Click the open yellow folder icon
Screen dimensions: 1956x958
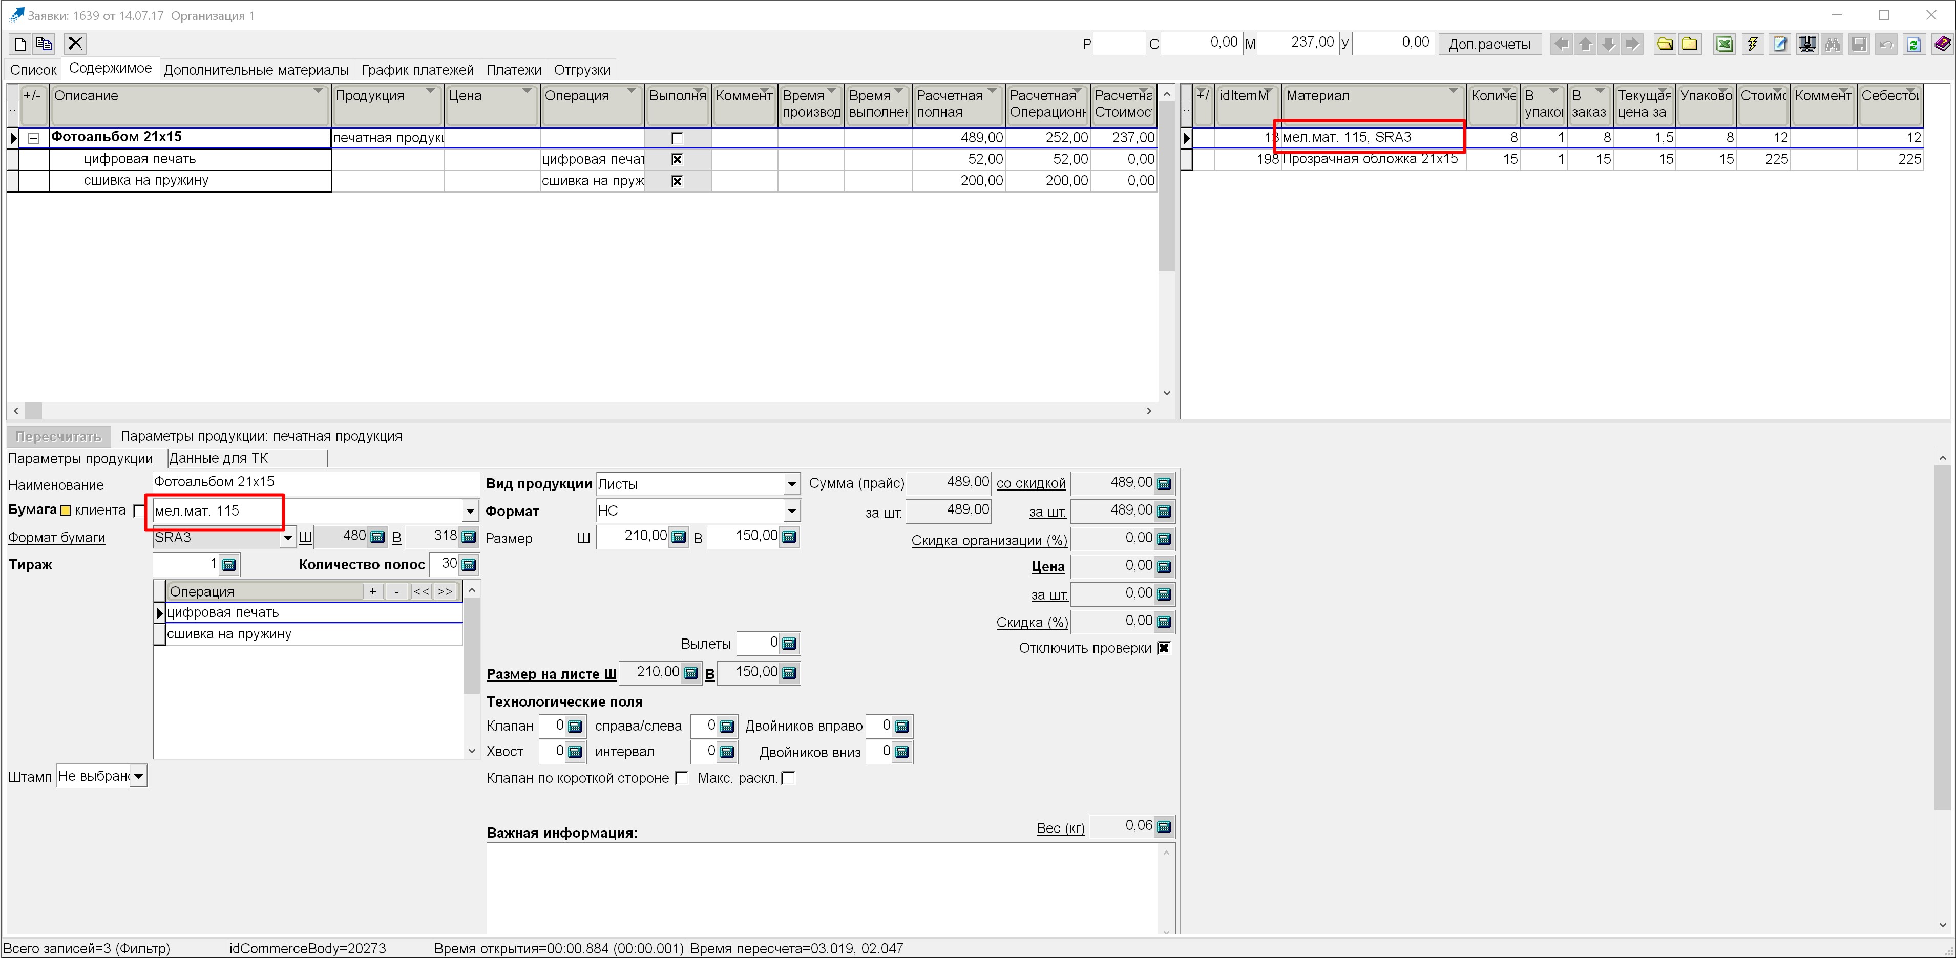point(1665,44)
